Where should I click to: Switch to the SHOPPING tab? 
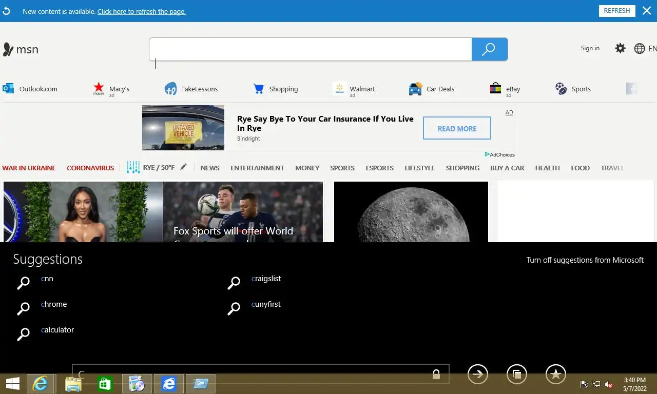coord(462,168)
